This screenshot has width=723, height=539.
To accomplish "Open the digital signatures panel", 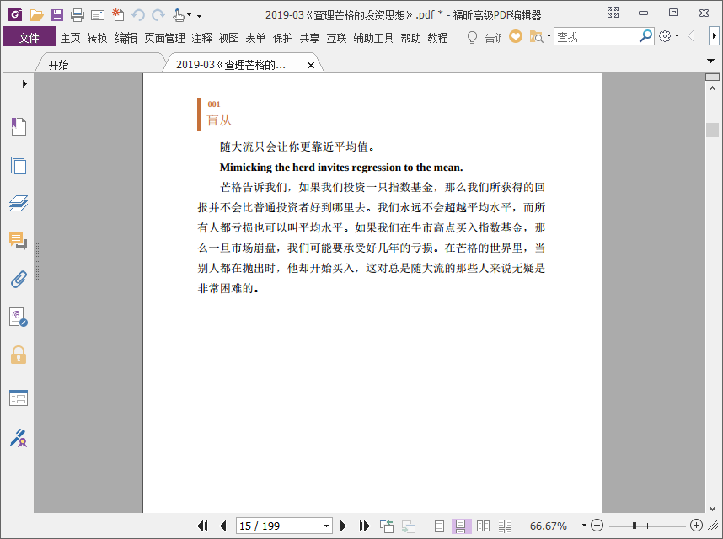I will [19, 437].
